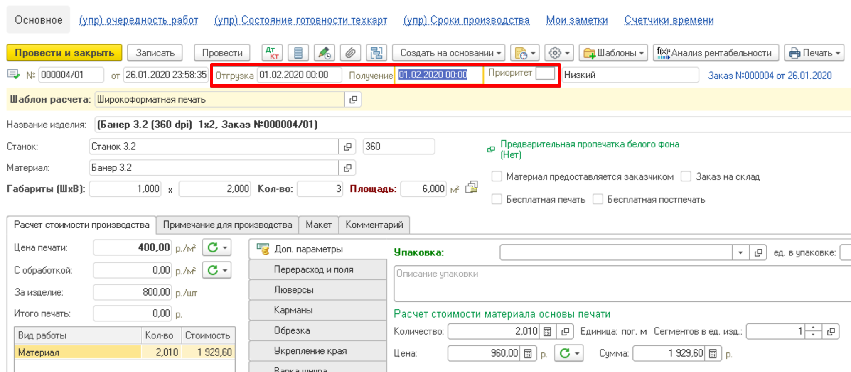Open Заказ №000004 от 26.01.2020 link

coord(770,76)
